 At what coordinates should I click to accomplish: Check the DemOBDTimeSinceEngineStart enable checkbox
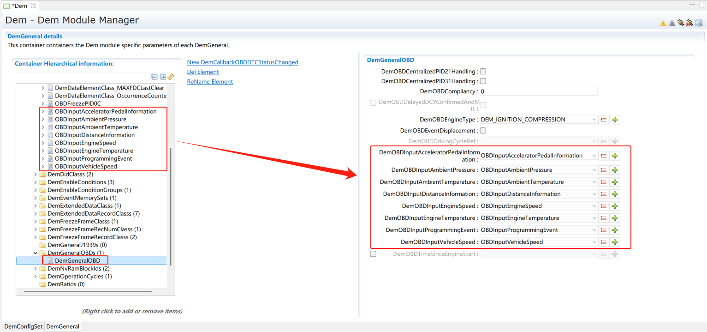coord(373,254)
